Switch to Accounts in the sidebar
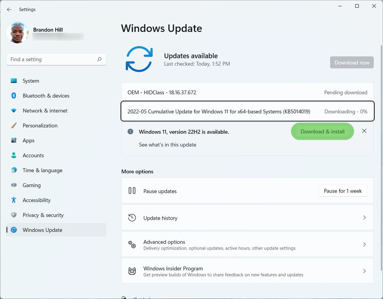 pyautogui.click(x=33, y=155)
